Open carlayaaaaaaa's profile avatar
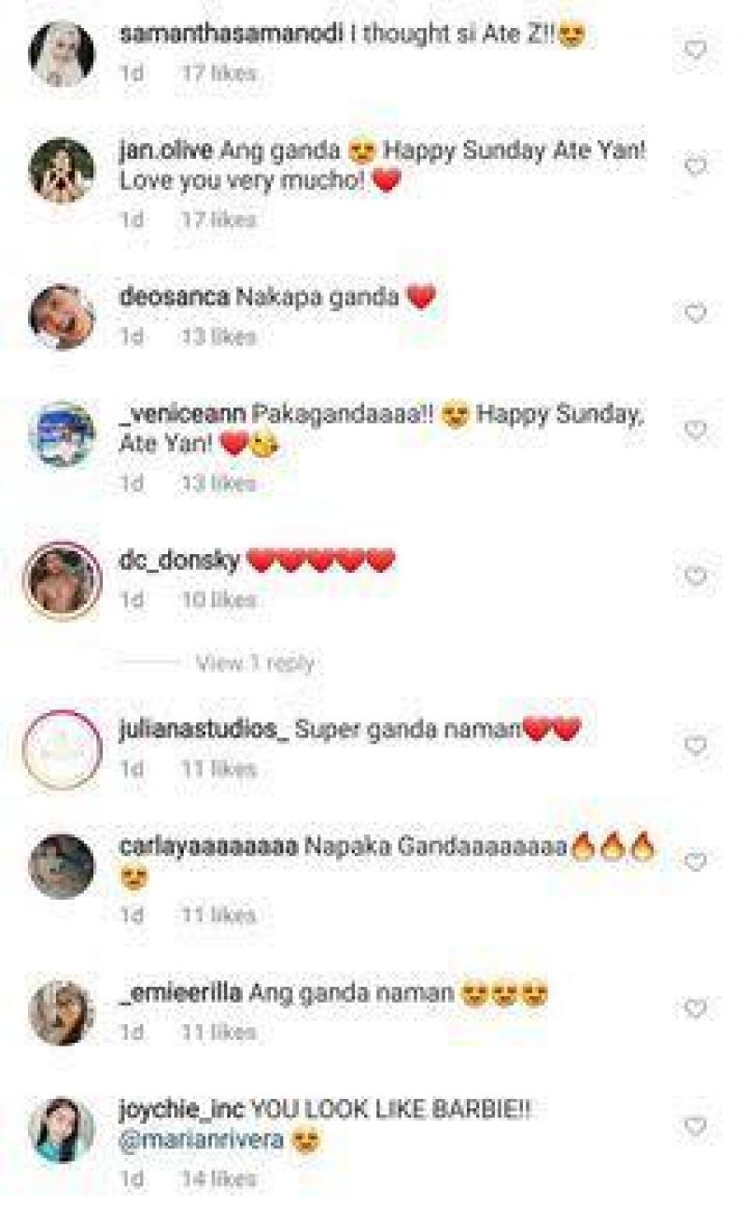This screenshot has height=1211, width=747. tap(62, 866)
